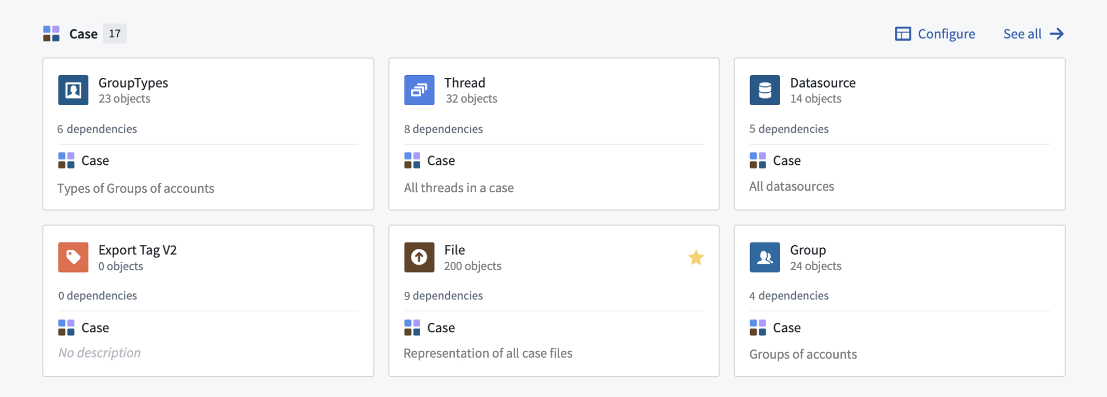Viewport: 1107px width, 397px height.
Task: Click the Thread object type icon
Action: (x=419, y=90)
